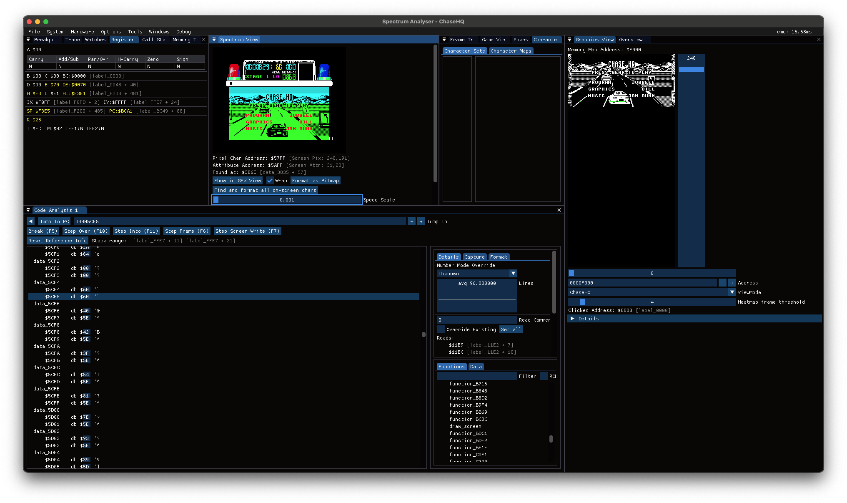Click minus stepper next to Jump To address

(x=411, y=221)
